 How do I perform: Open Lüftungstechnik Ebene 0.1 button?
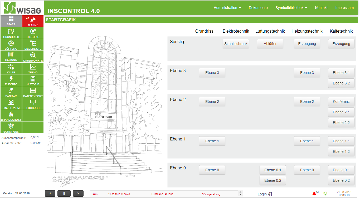(x=273, y=170)
